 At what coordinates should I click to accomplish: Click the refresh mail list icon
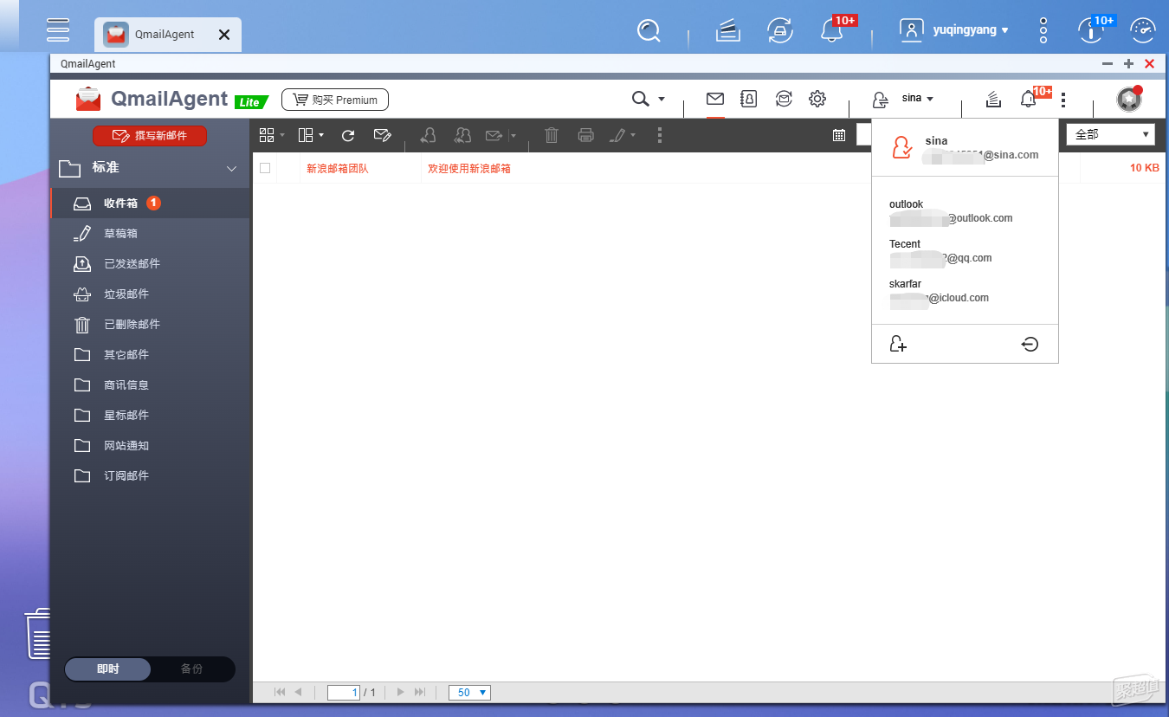point(348,135)
